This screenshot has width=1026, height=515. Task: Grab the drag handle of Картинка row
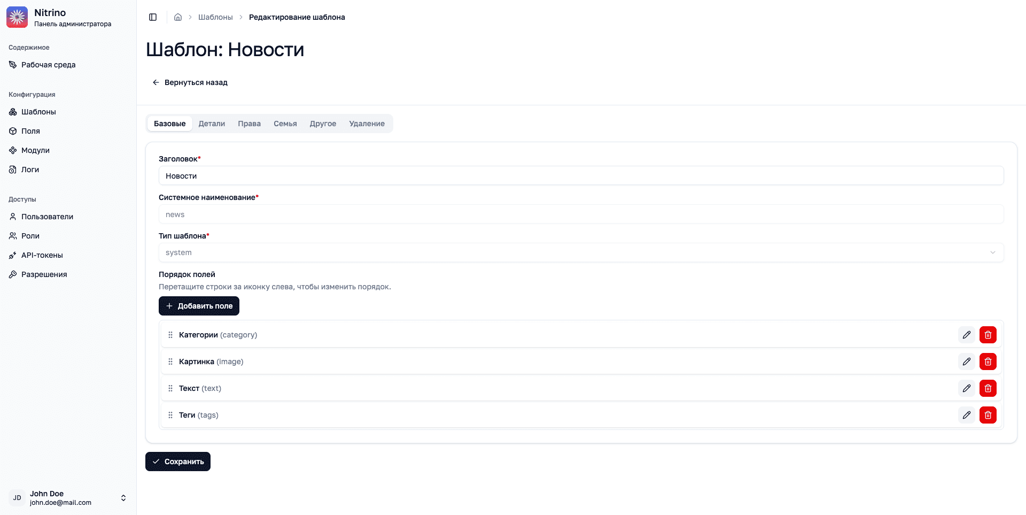[170, 362]
